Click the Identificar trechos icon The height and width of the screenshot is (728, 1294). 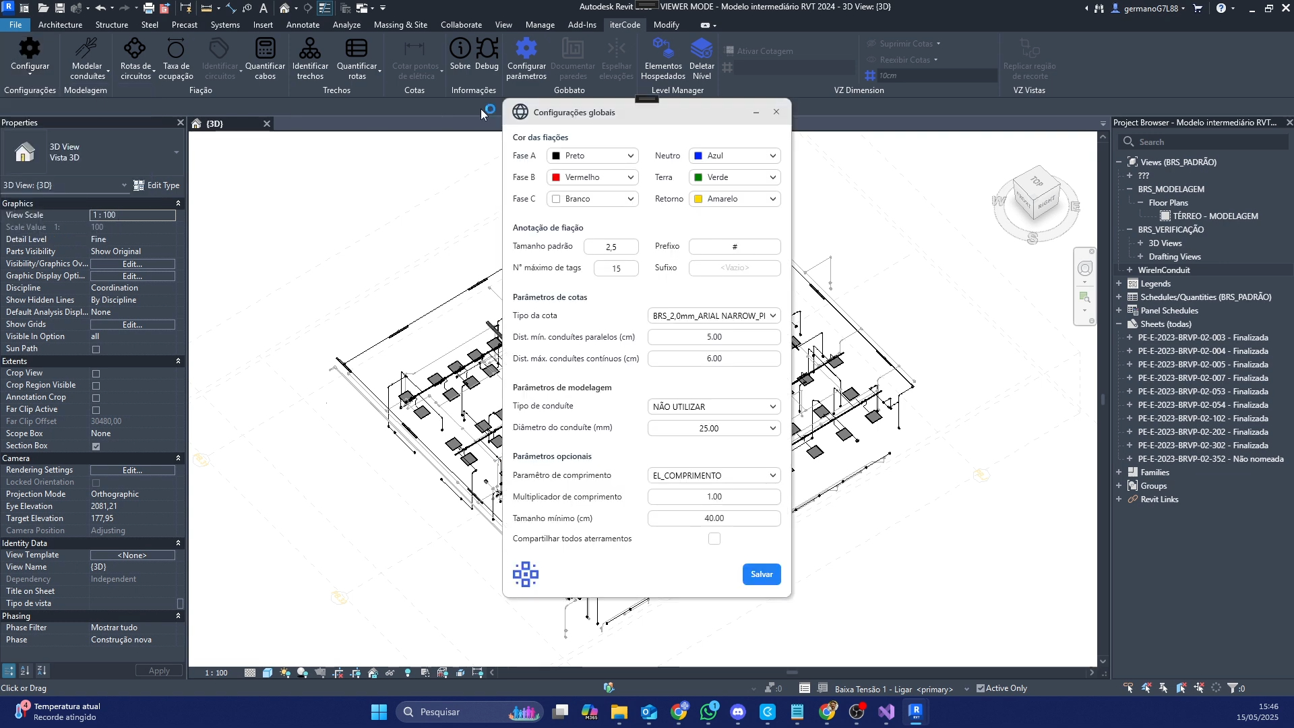pos(310,49)
